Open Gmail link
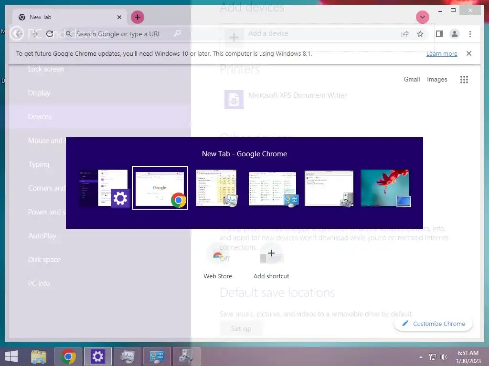Screen dimensions: 489x366 pos(412,80)
